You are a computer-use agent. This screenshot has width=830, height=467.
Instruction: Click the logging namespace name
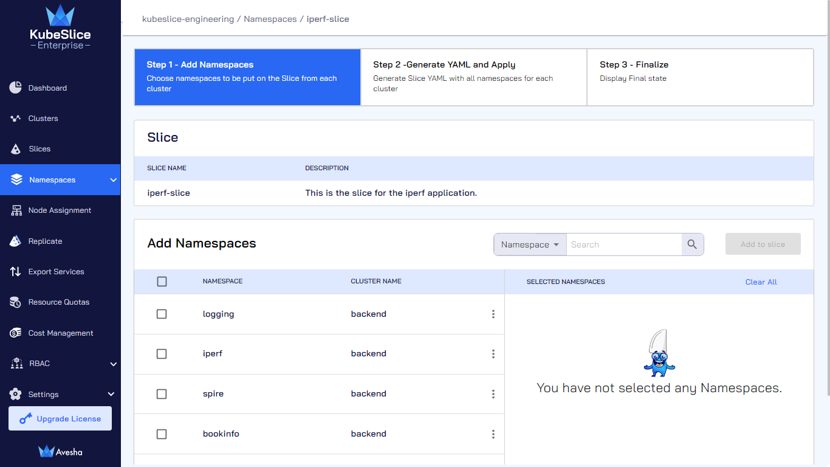click(219, 314)
